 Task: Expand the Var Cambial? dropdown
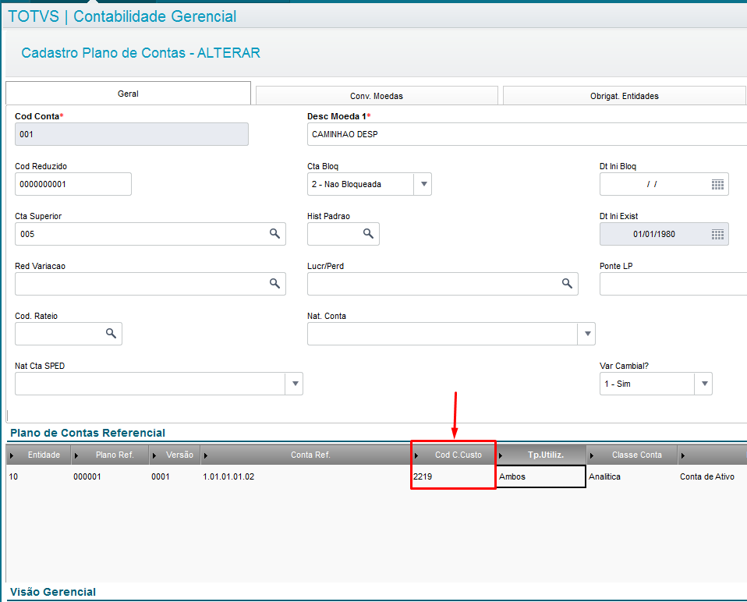[x=703, y=384]
